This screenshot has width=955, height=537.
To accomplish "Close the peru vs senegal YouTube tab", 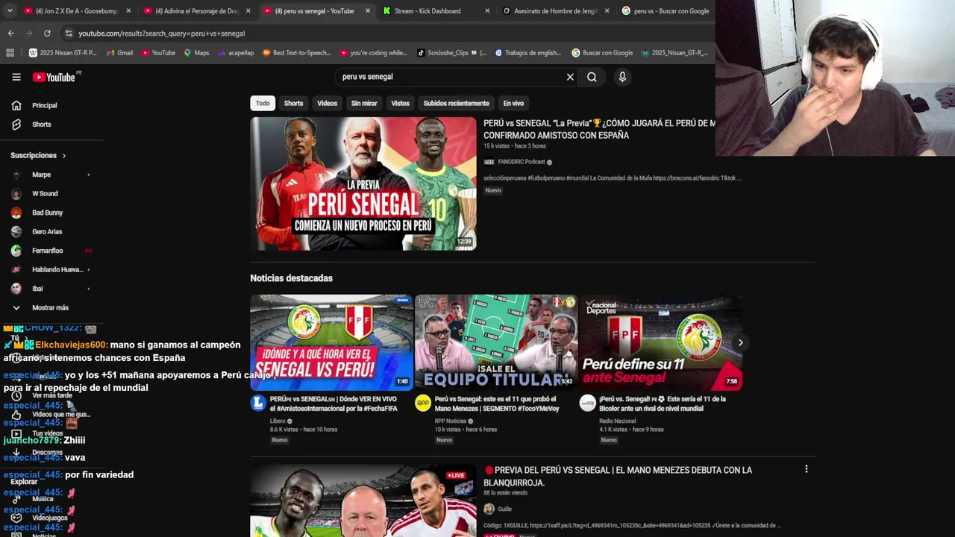I will [368, 11].
